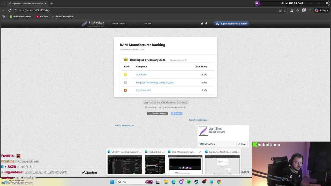The width and height of the screenshot is (331, 186).
Task: Click the LightShot Facebook page avatar
Action: point(203,131)
